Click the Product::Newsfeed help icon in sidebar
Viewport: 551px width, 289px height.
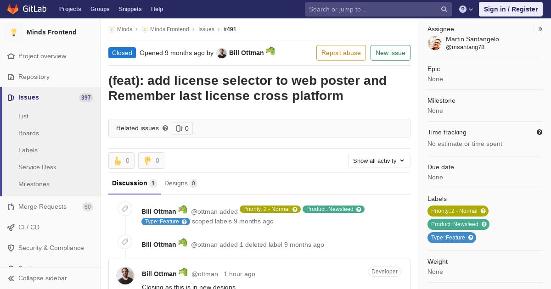point(484,224)
